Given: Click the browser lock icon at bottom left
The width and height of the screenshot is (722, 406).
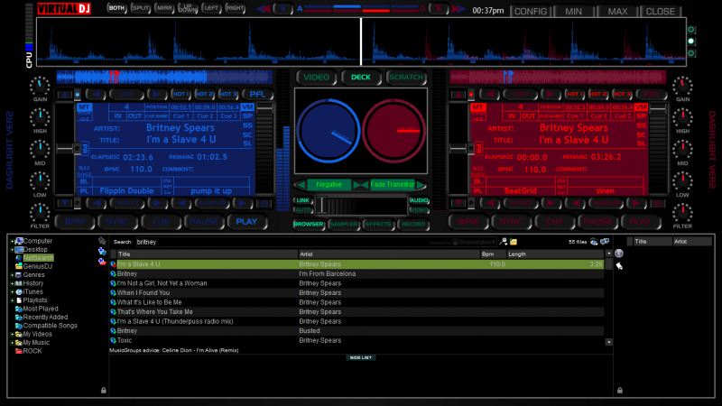Looking at the screenshot, I should point(104,390).
